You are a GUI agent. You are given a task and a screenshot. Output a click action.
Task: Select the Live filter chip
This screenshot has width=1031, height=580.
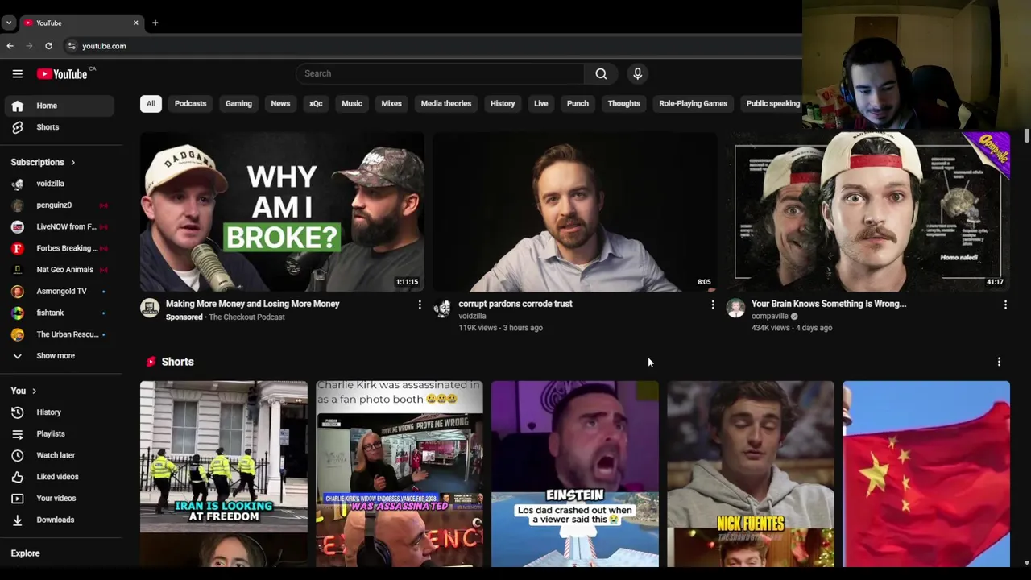[541, 103]
